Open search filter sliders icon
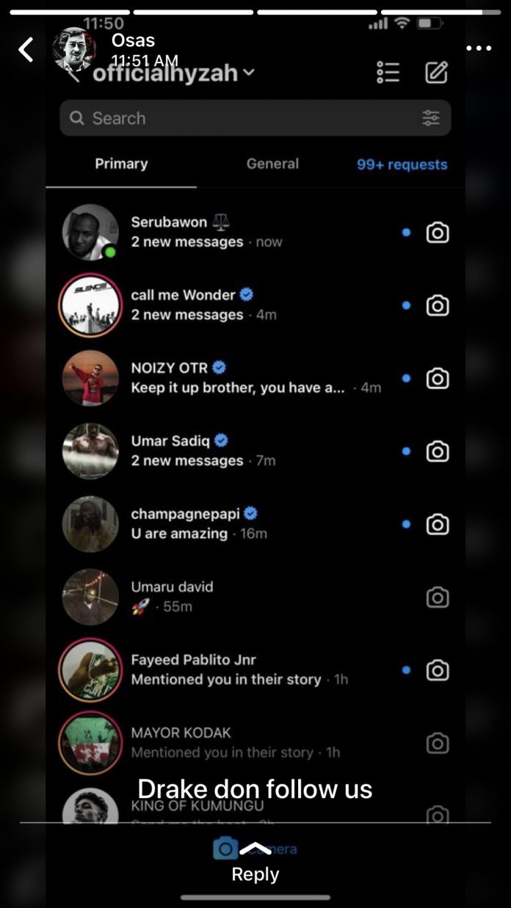The height and width of the screenshot is (908, 511). (x=431, y=118)
